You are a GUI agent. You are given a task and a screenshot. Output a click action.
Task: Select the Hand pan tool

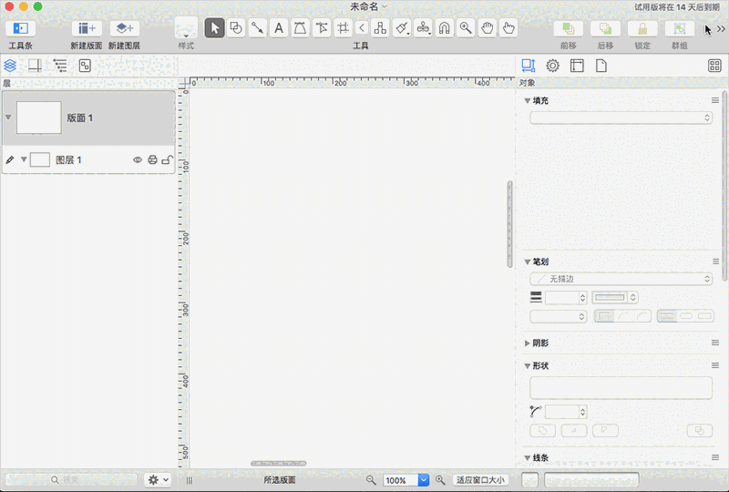[487, 28]
